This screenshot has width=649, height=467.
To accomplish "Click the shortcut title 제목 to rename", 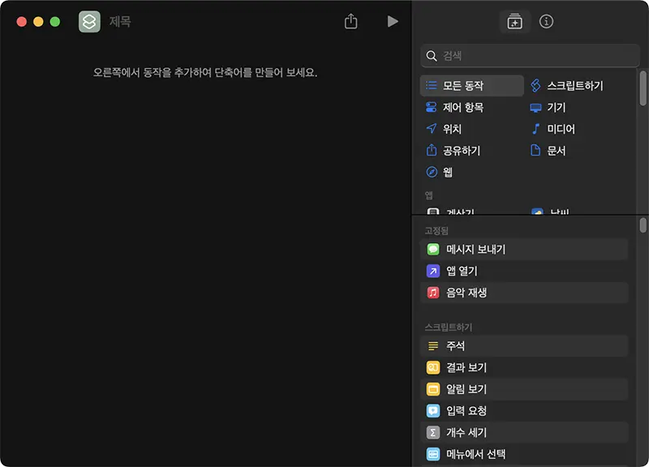I will click(123, 22).
